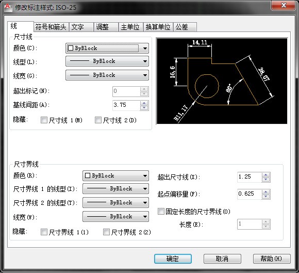Decrease the 基线间距 value with down arrow
Screen dimensions: 299x273
point(144,108)
